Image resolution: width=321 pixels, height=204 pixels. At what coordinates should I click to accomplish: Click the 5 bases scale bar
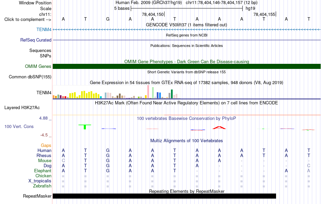click(x=187, y=8)
